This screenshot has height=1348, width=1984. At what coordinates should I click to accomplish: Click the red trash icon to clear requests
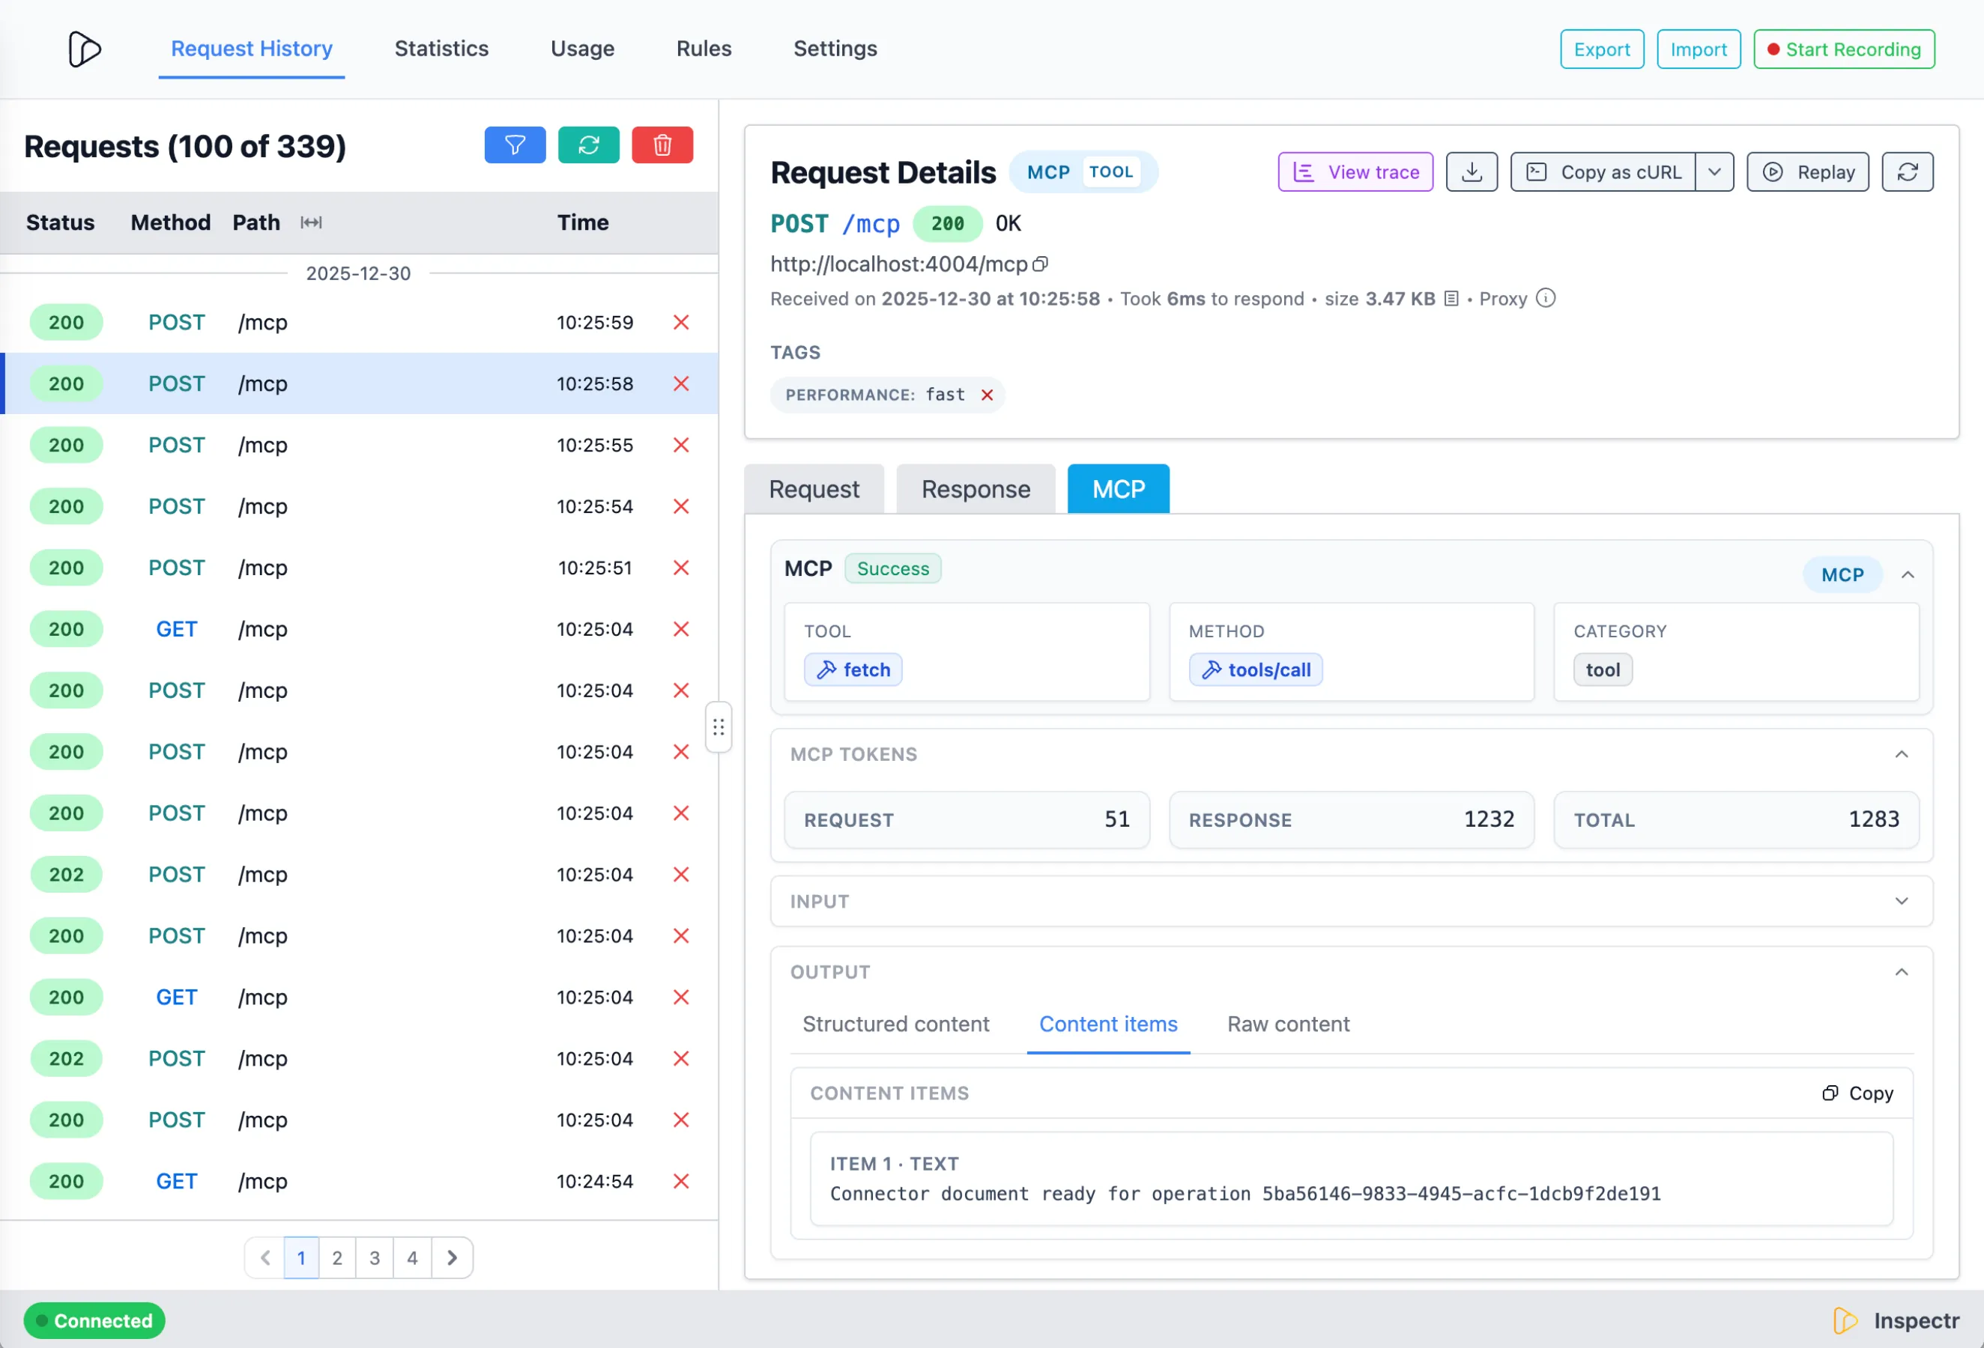pyautogui.click(x=662, y=145)
